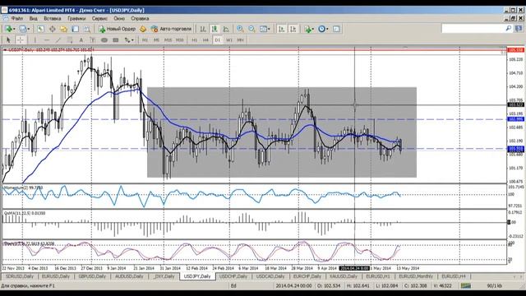This screenshot has height=296, width=526.
Task: Open the Справка menu
Action: [140, 18]
